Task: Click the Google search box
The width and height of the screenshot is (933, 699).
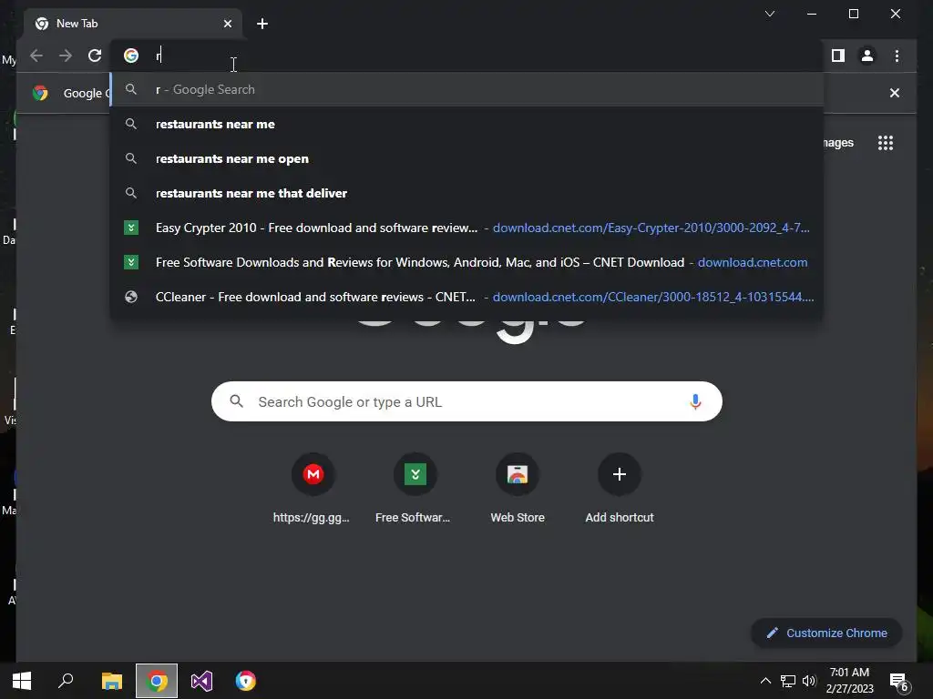Action: point(467,401)
